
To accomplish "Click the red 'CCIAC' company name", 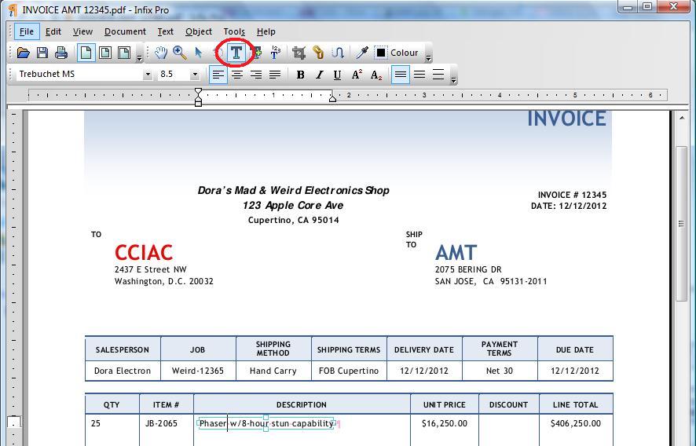I will [x=144, y=253].
